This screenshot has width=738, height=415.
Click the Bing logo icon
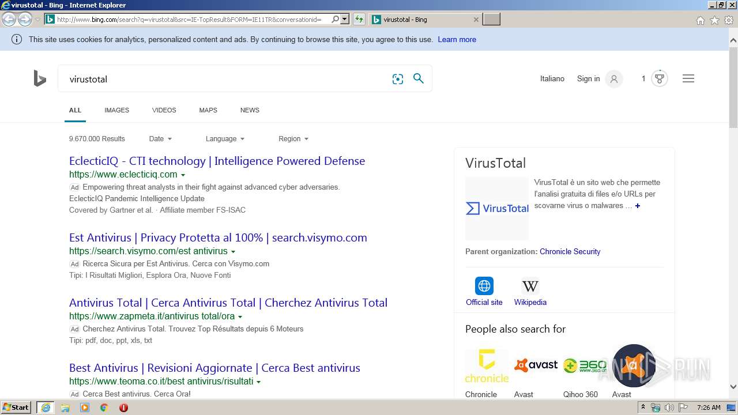tap(40, 78)
